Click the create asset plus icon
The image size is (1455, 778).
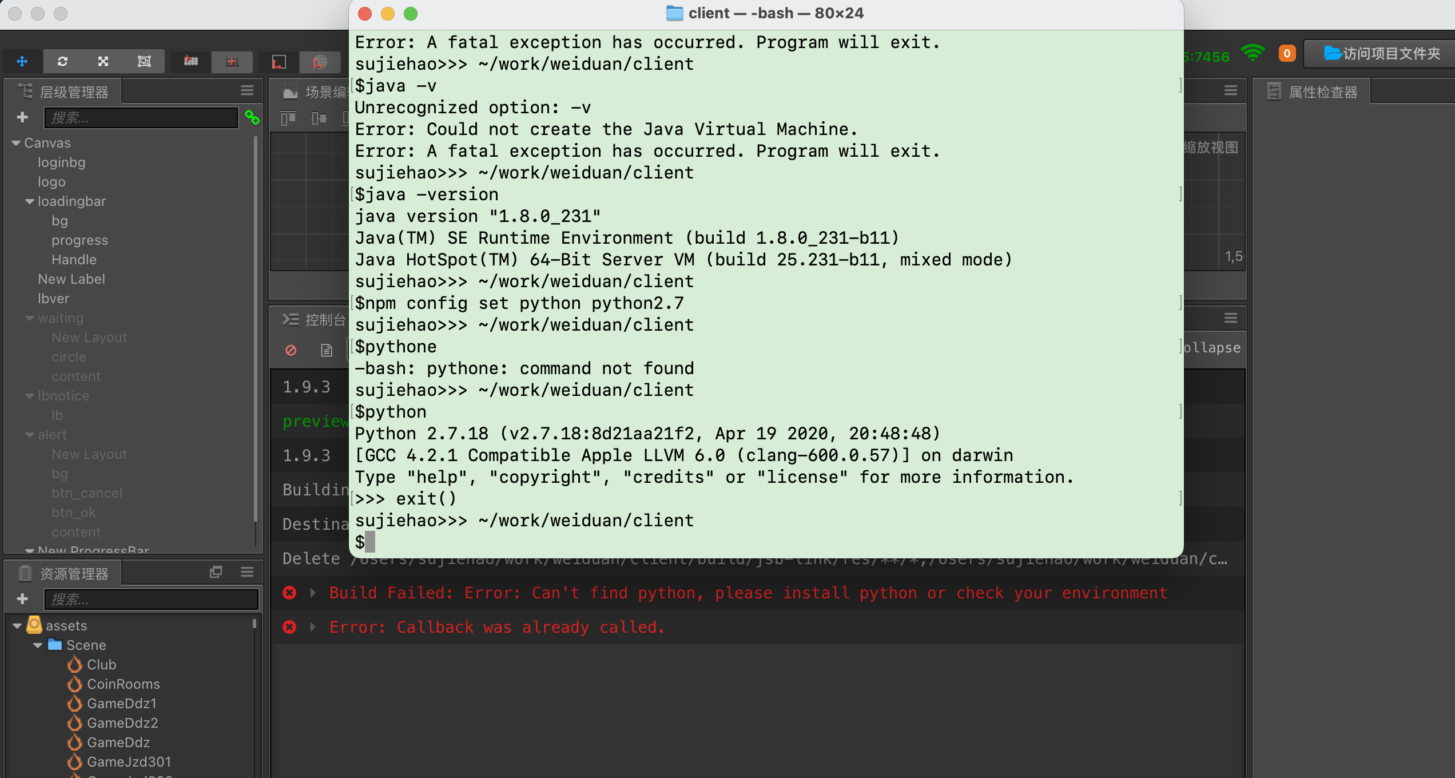coord(22,599)
